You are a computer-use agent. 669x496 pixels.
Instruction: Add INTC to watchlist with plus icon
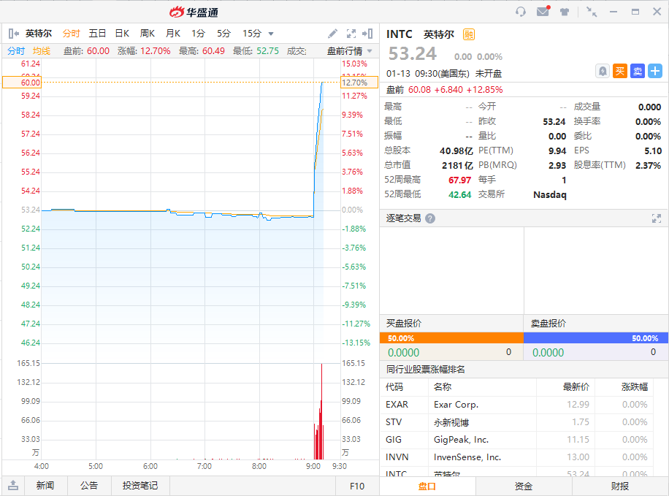655,71
